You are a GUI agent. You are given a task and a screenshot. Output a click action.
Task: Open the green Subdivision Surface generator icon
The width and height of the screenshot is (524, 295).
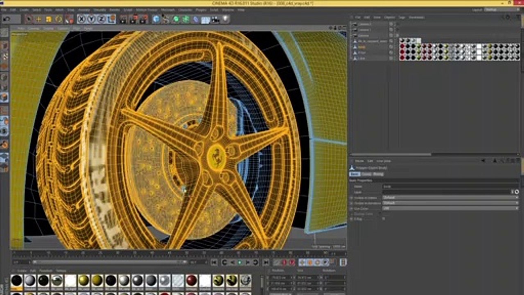coord(176,19)
